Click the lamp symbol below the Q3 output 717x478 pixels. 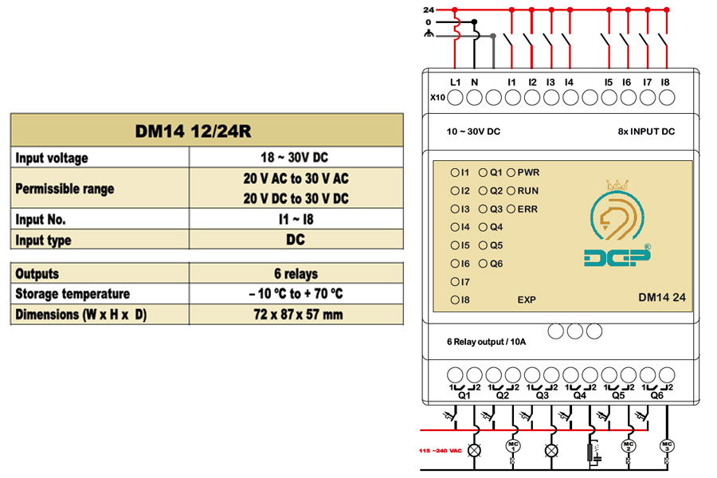(551, 451)
